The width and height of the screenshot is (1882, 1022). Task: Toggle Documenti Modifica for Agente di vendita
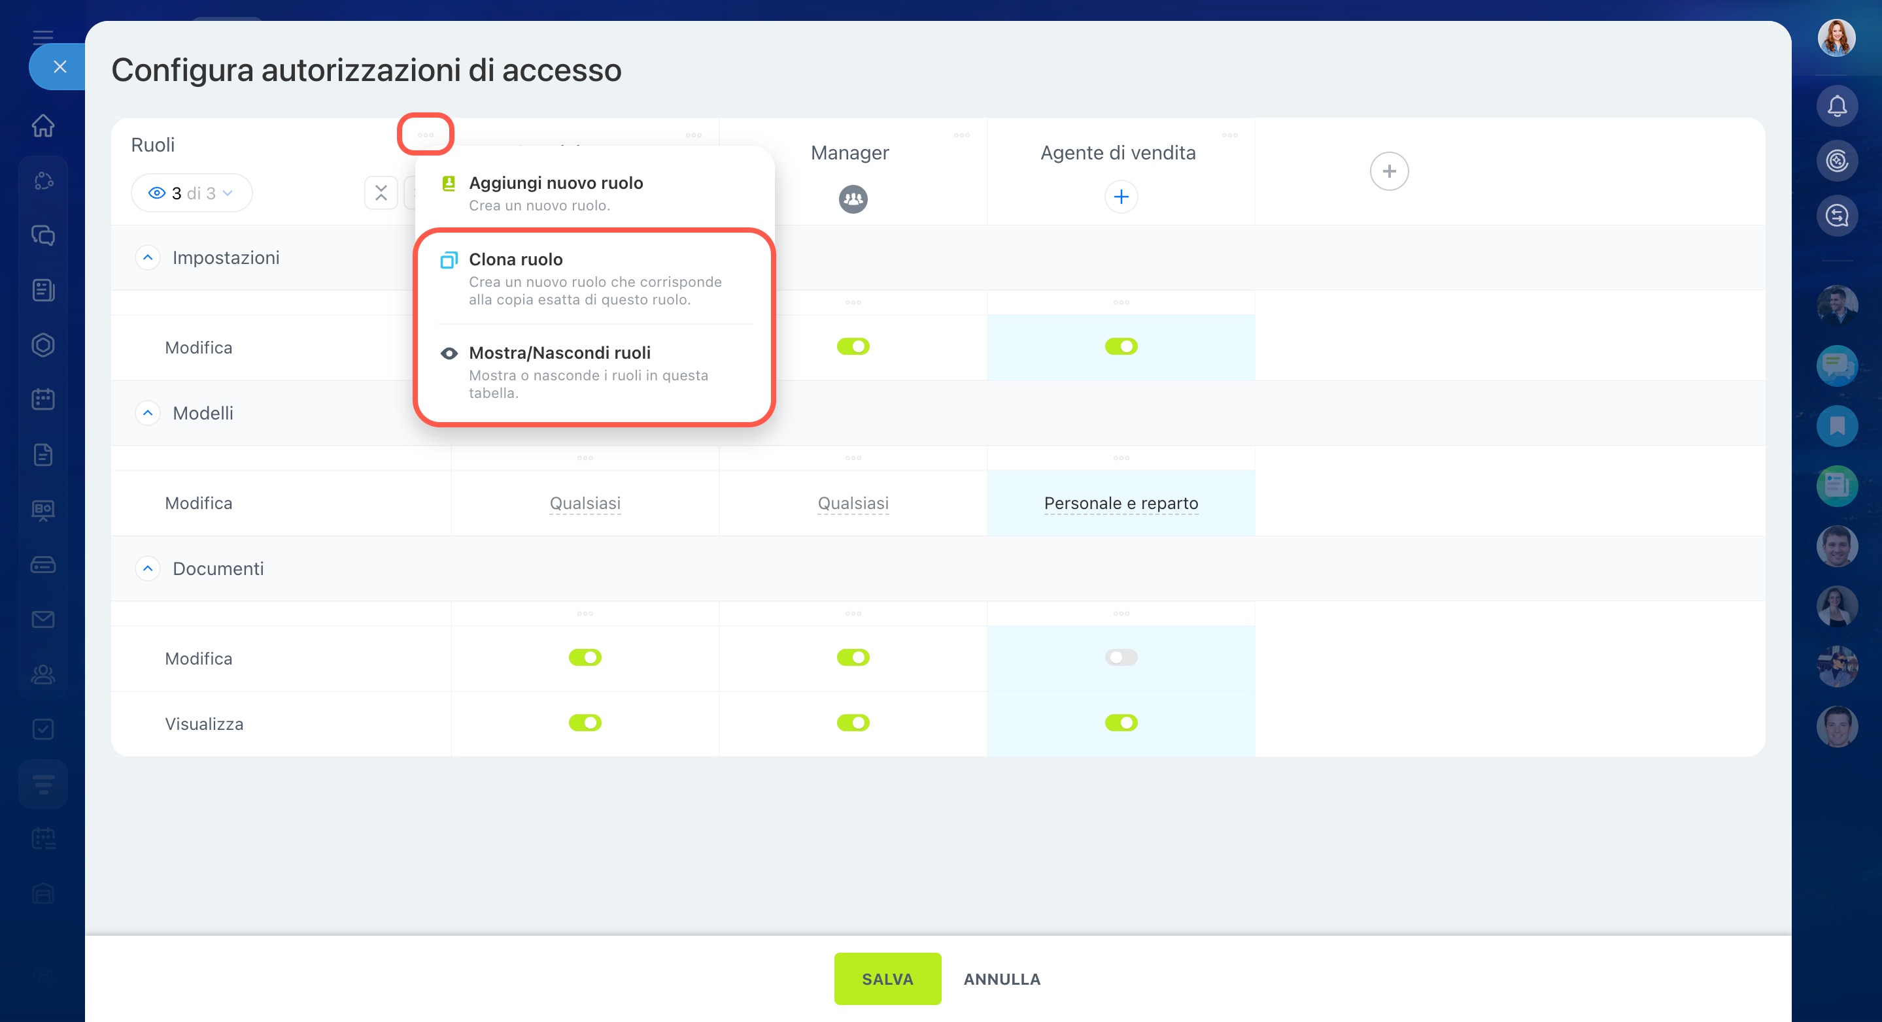pyautogui.click(x=1121, y=658)
